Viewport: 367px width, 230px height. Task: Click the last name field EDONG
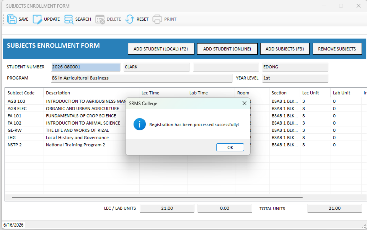pos(295,67)
